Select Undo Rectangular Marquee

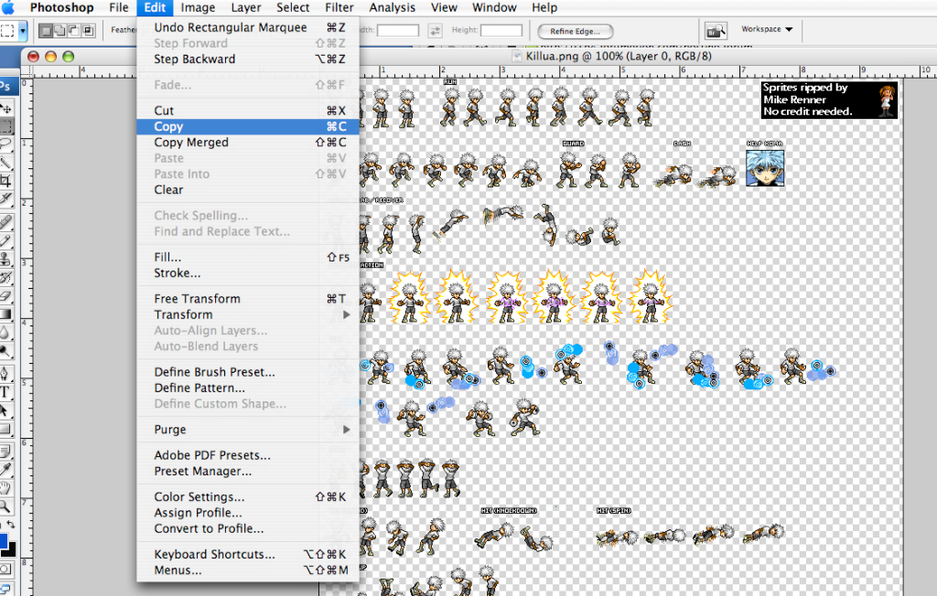(x=248, y=27)
